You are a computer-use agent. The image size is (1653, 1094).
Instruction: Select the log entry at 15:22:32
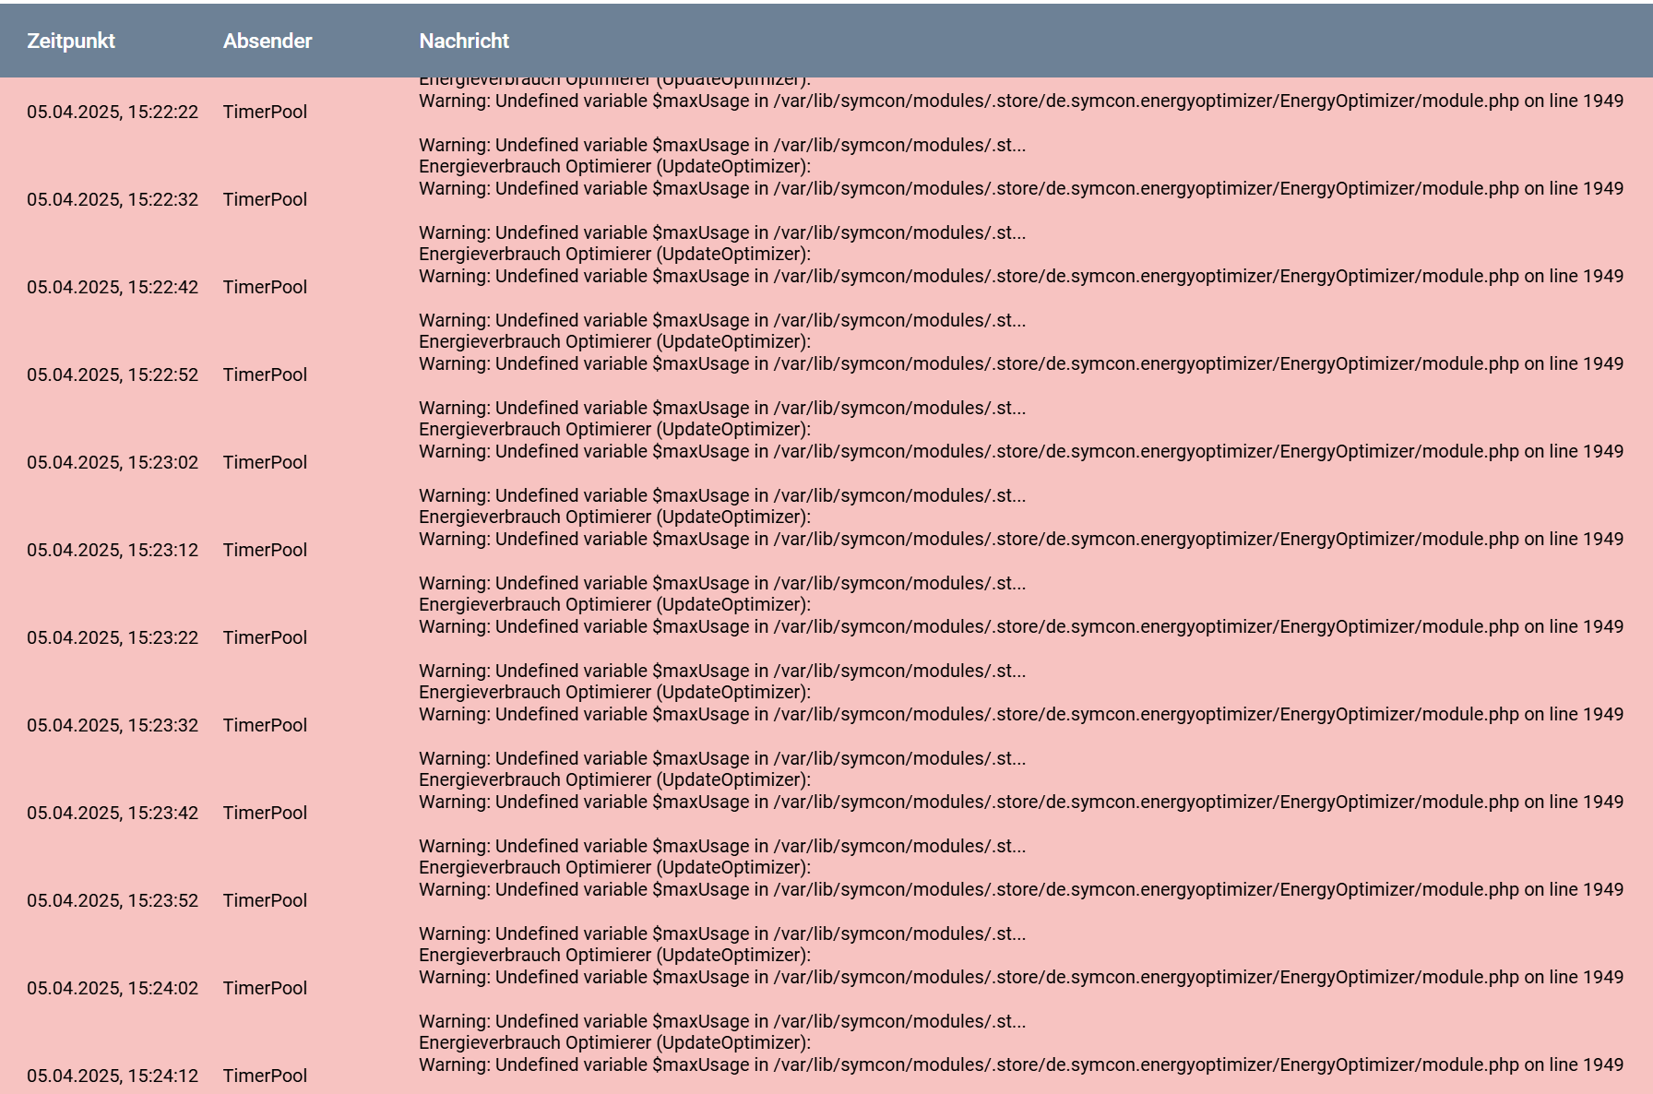826,199
